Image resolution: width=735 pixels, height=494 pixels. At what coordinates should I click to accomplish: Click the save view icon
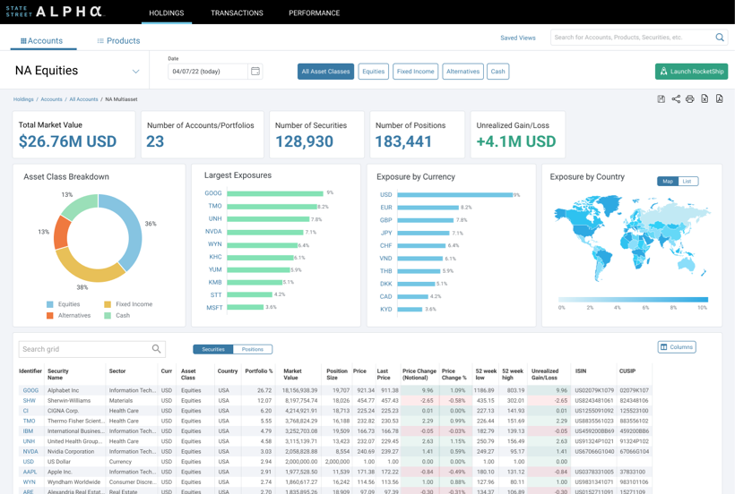pyautogui.click(x=661, y=99)
